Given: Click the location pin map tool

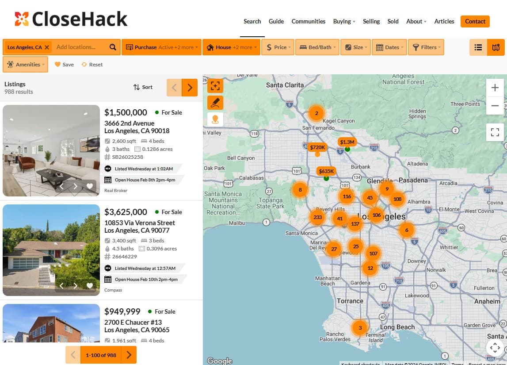Looking at the screenshot, I should click(x=215, y=119).
